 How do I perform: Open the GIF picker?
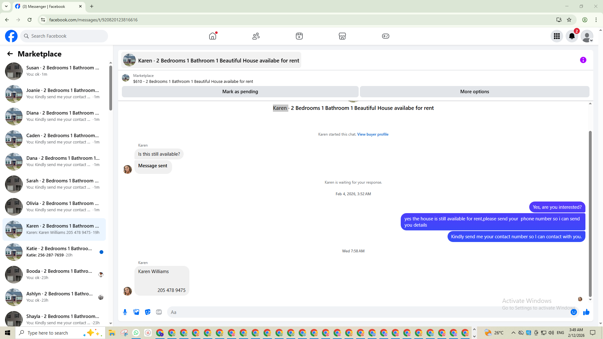coord(159,312)
